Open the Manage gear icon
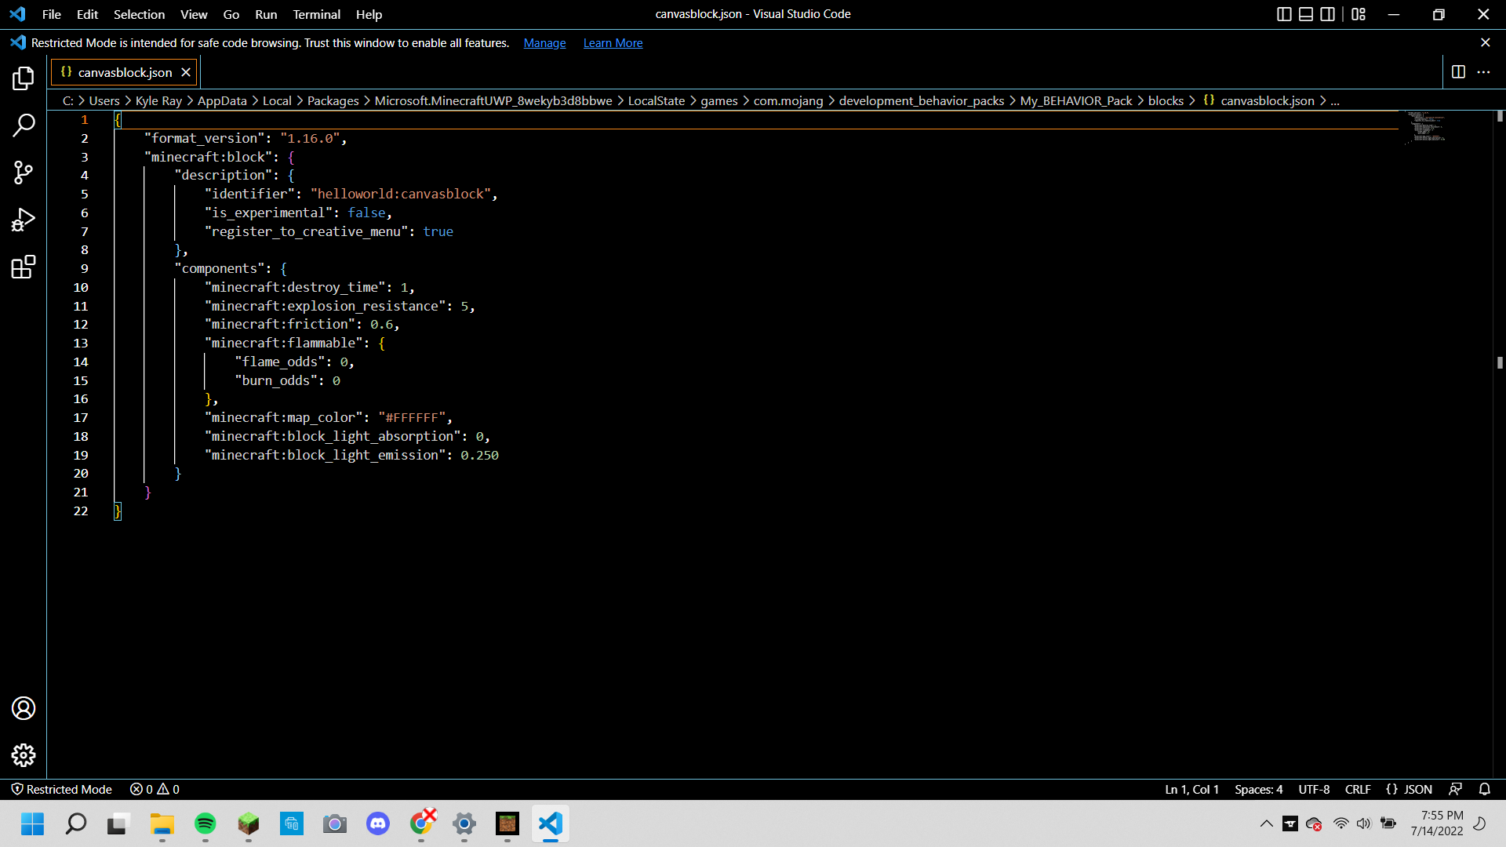This screenshot has width=1506, height=847. tap(23, 755)
